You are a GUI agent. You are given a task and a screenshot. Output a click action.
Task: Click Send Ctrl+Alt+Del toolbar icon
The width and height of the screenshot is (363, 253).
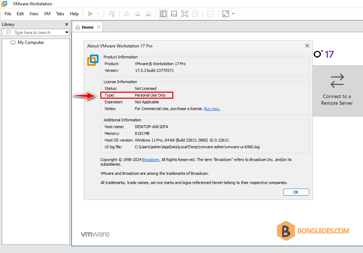pyautogui.click(x=112, y=14)
